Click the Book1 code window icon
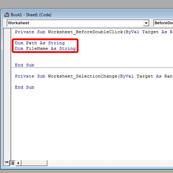The height and width of the screenshot is (173, 173). pyautogui.click(x=7, y=15)
